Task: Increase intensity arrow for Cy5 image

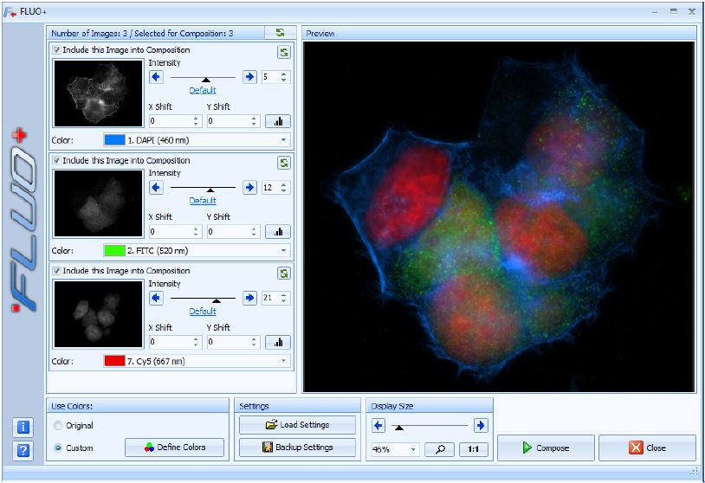Action: pos(249,298)
